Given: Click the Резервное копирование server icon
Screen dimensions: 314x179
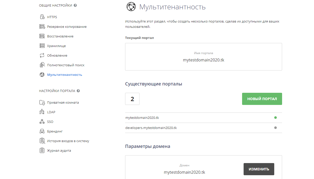Looking at the screenshot, I should pos(42,27).
